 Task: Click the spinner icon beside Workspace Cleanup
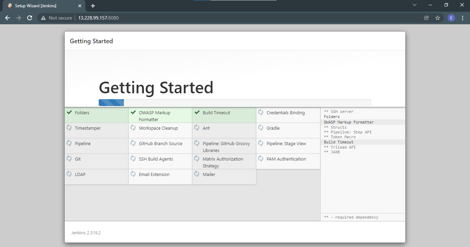coord(133,128)
